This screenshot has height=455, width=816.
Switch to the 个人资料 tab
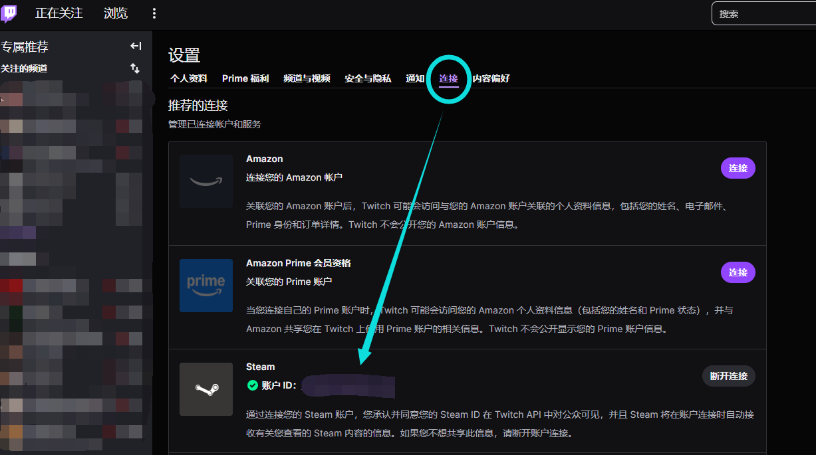point(189,78)
